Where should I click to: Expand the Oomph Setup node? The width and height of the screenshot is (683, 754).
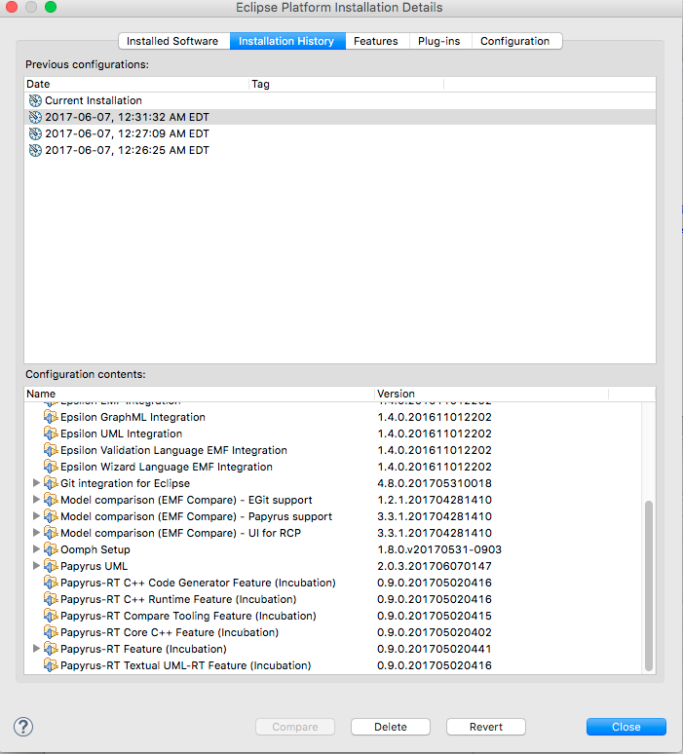point(36,549)
